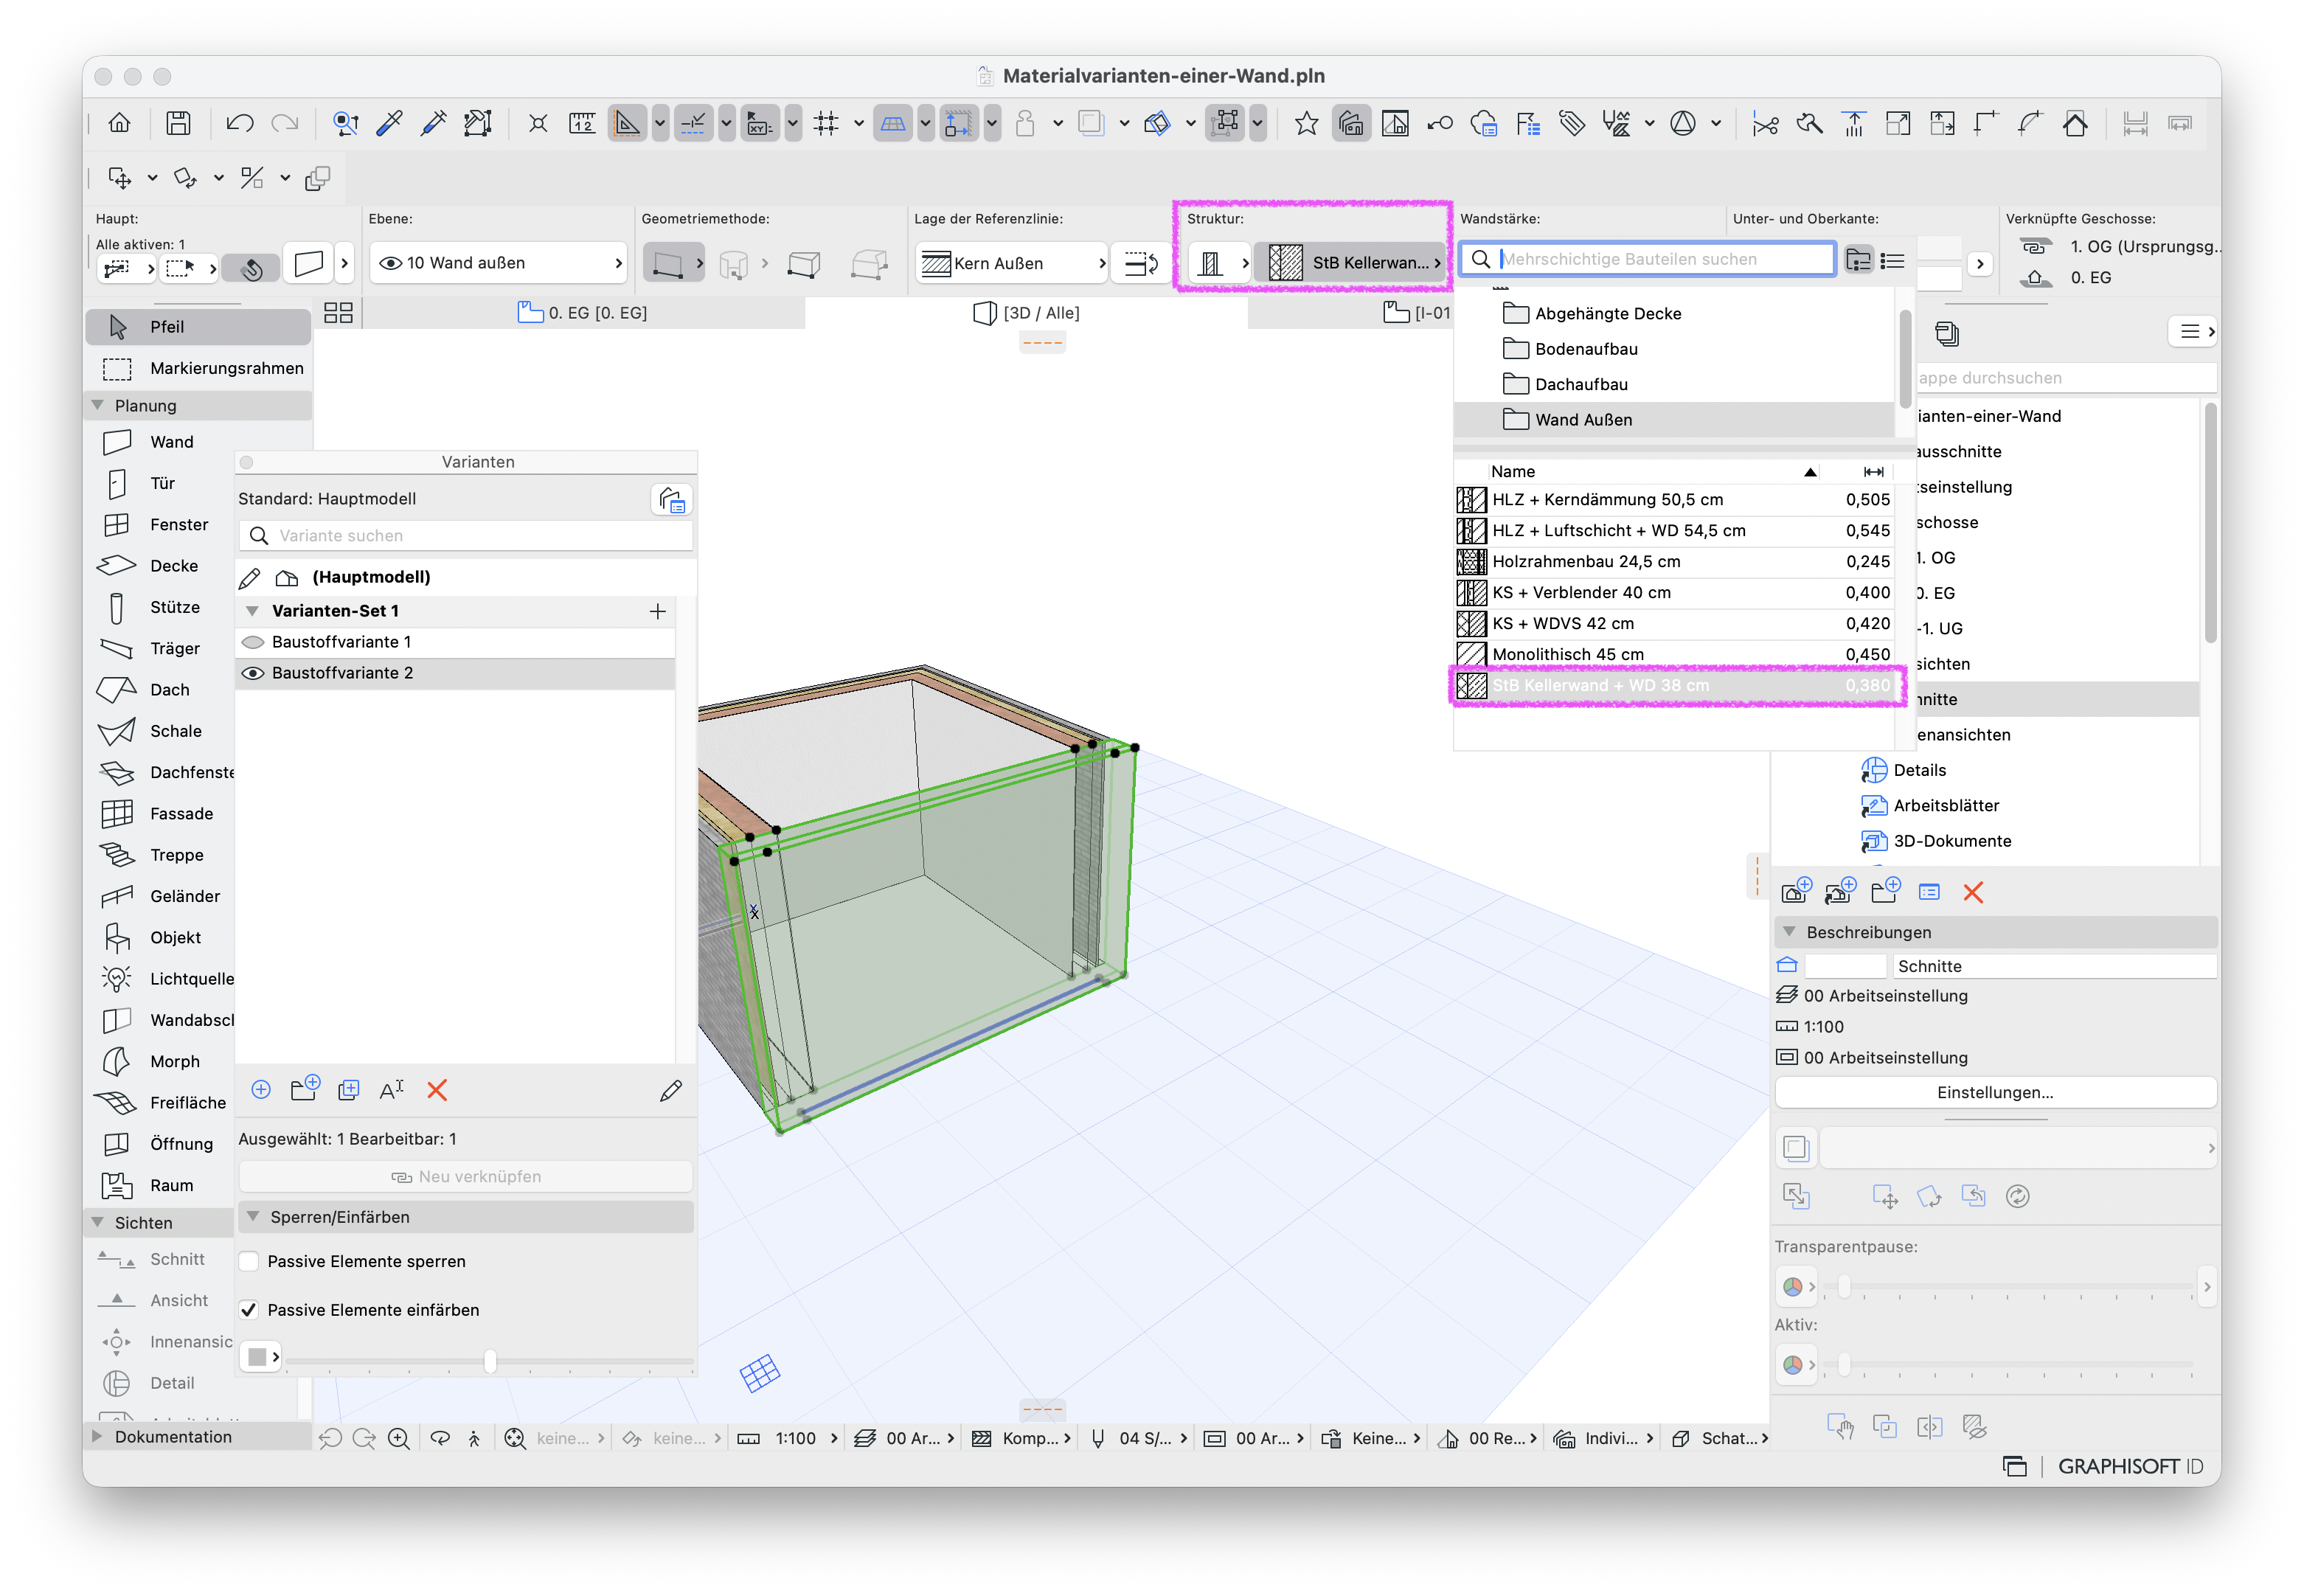Click the zoom-in magnifier in bottom bar

[x=398, y=1438]
